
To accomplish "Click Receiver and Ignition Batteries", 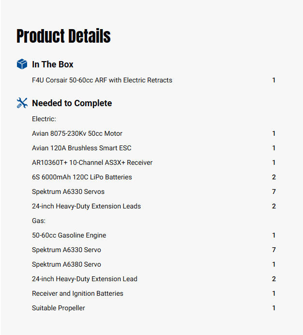I will tap(77, 293).
